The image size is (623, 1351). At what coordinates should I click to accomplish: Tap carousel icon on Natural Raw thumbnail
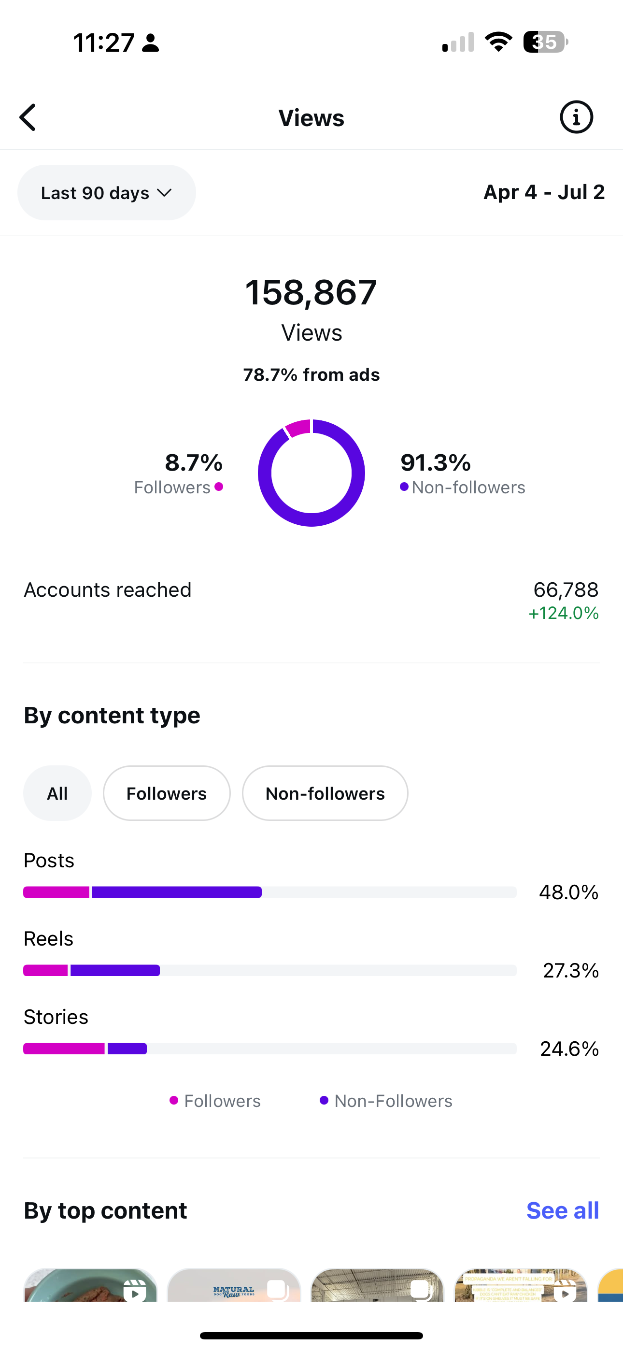tap(278, 1290)
